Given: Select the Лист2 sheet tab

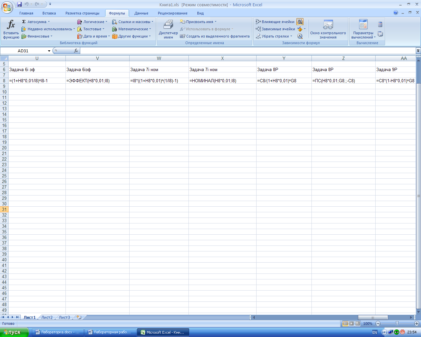Looking at the screenshot, I should click(x=47, y=317).
